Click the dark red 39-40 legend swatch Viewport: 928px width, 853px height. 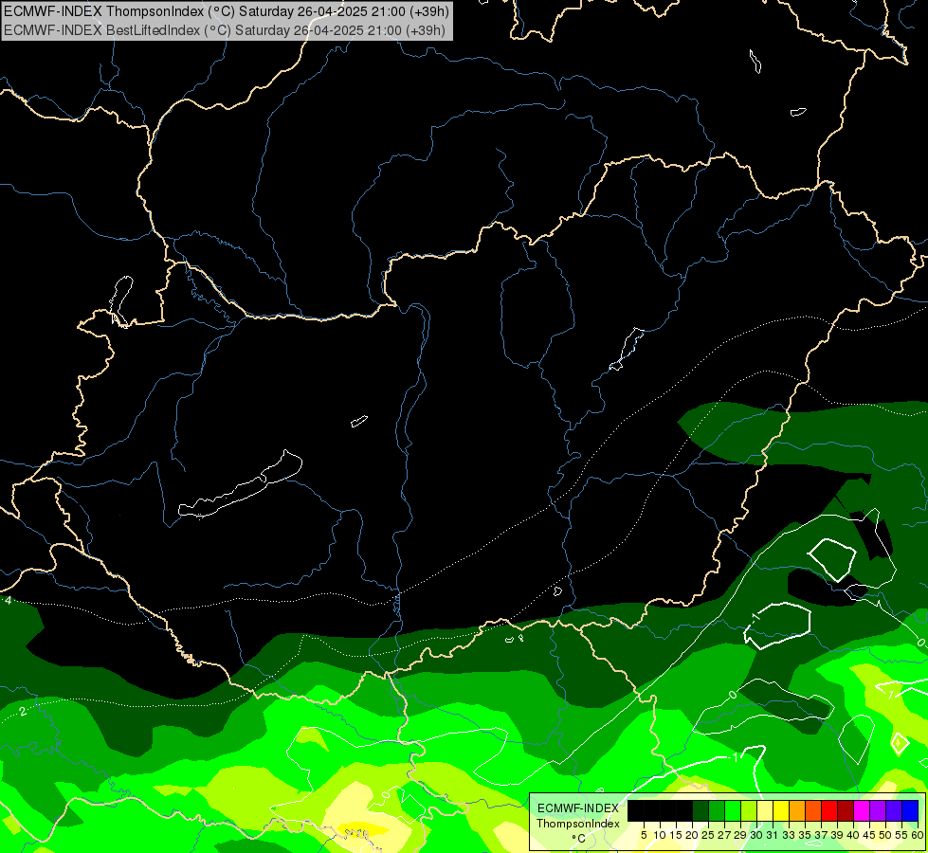846,810
